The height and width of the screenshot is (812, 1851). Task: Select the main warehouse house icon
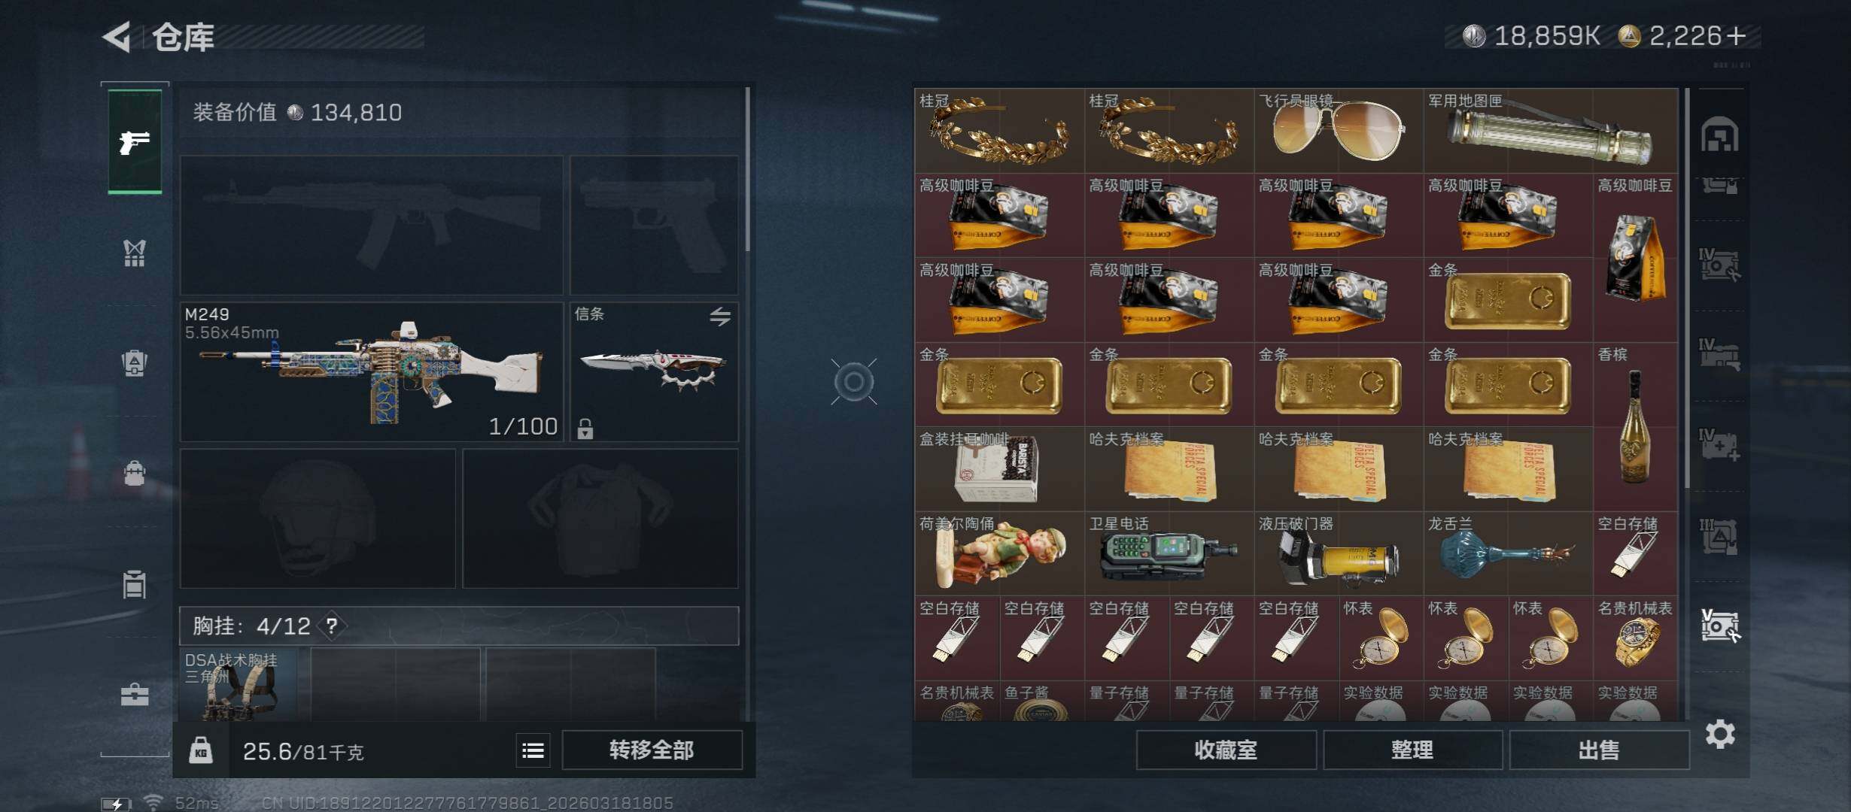coord(1720,135)
